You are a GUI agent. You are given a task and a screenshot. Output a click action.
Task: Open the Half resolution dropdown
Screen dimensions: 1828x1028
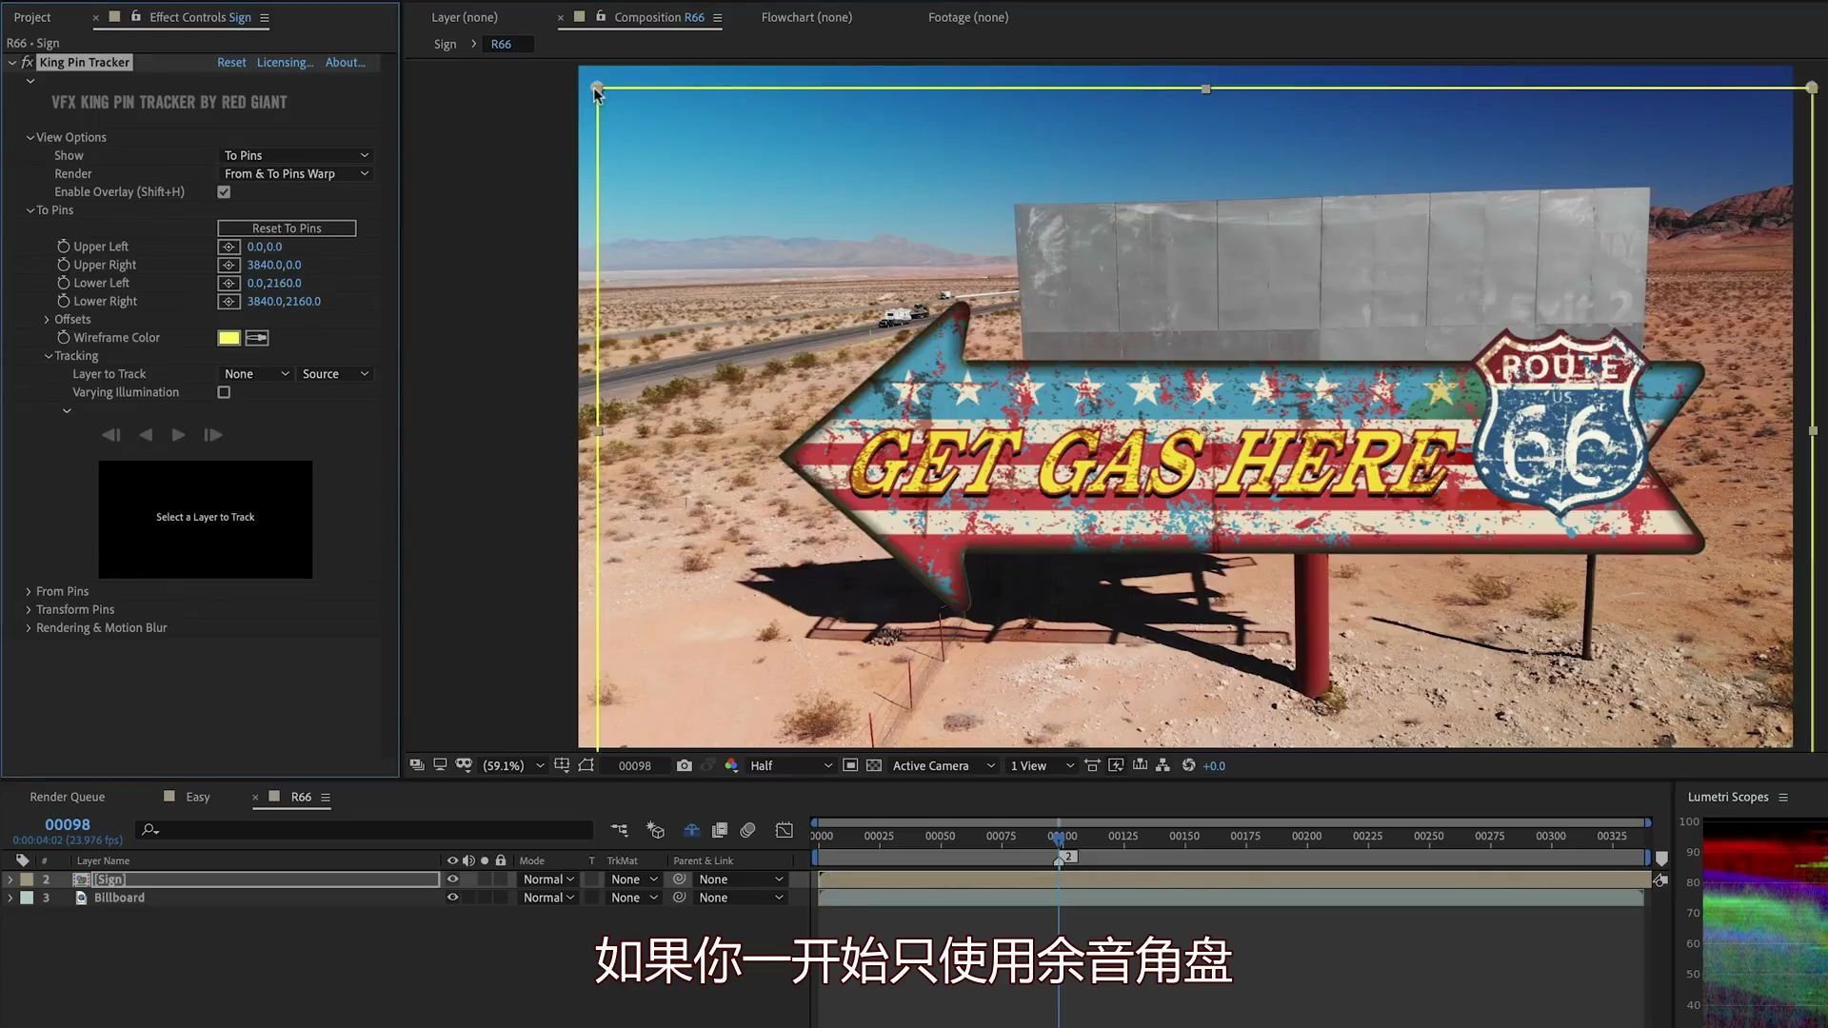(x=790, y=765)
